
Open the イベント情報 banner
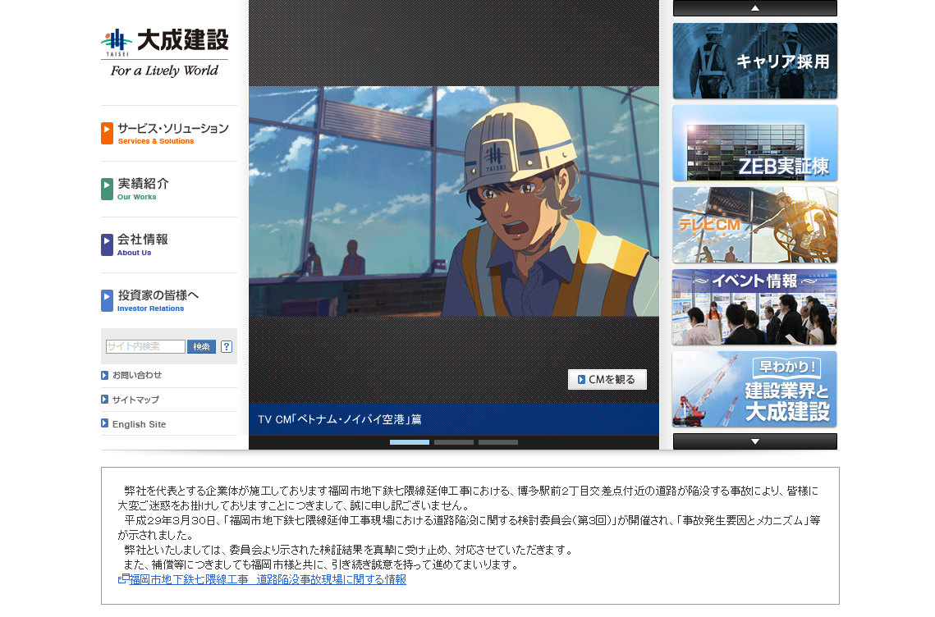click(x=755, y=307)
